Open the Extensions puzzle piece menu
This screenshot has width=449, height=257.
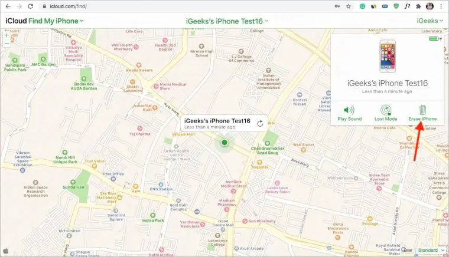418,6
